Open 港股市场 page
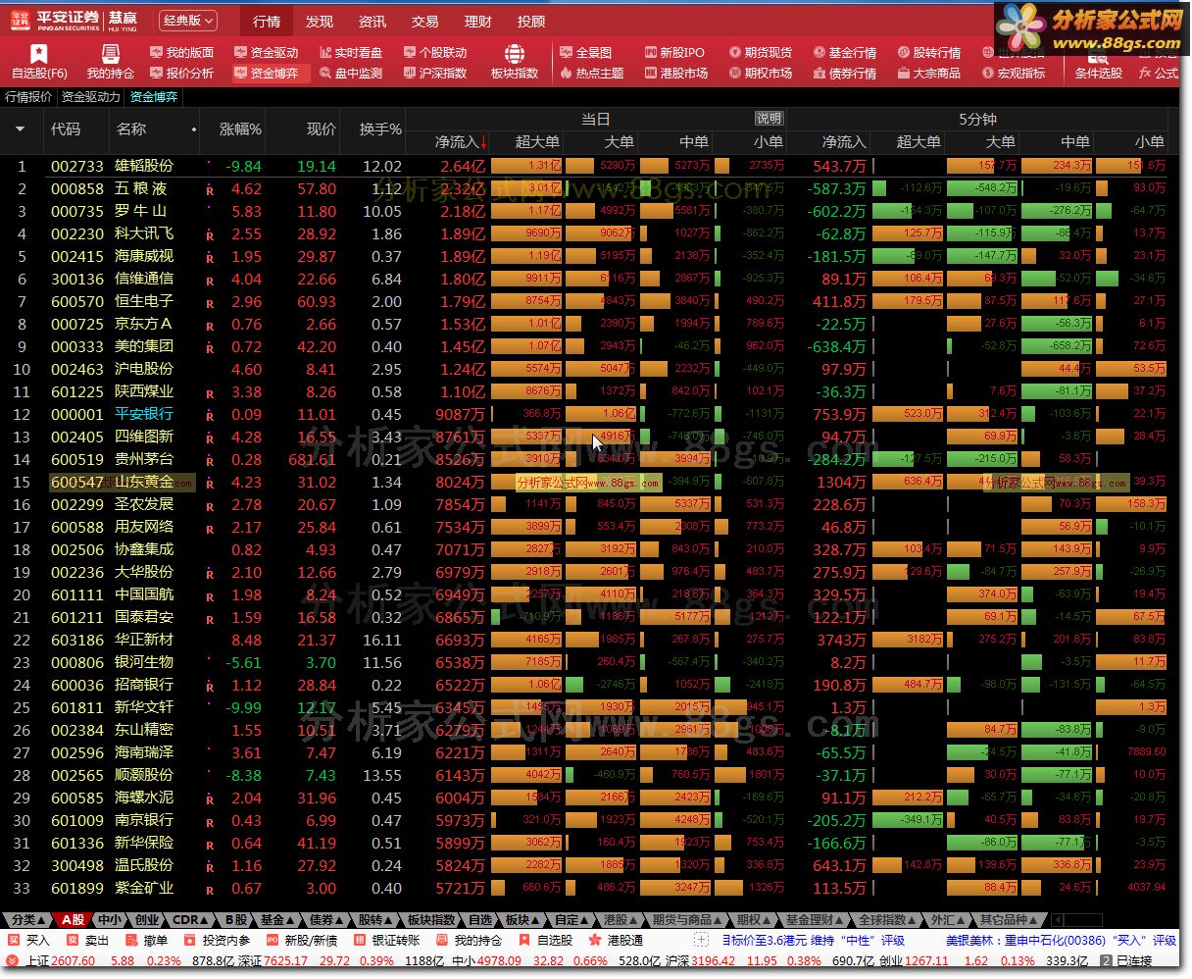 676,73
